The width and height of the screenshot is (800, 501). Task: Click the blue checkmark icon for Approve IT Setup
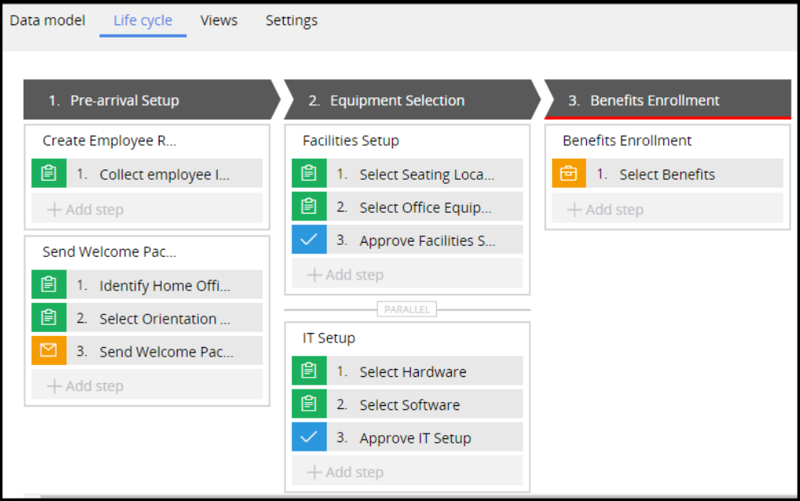tap(309, 437)
